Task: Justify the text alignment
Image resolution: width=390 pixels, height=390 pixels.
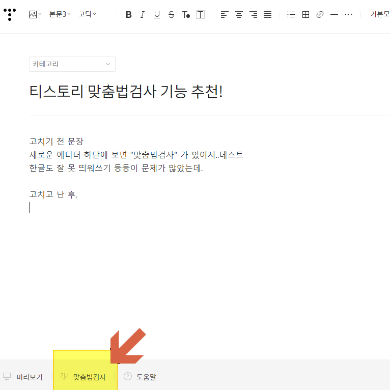Action: pyautogui.click(x=268, y=15)
